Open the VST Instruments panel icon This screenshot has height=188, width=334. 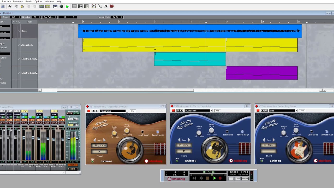click(55, 6)
